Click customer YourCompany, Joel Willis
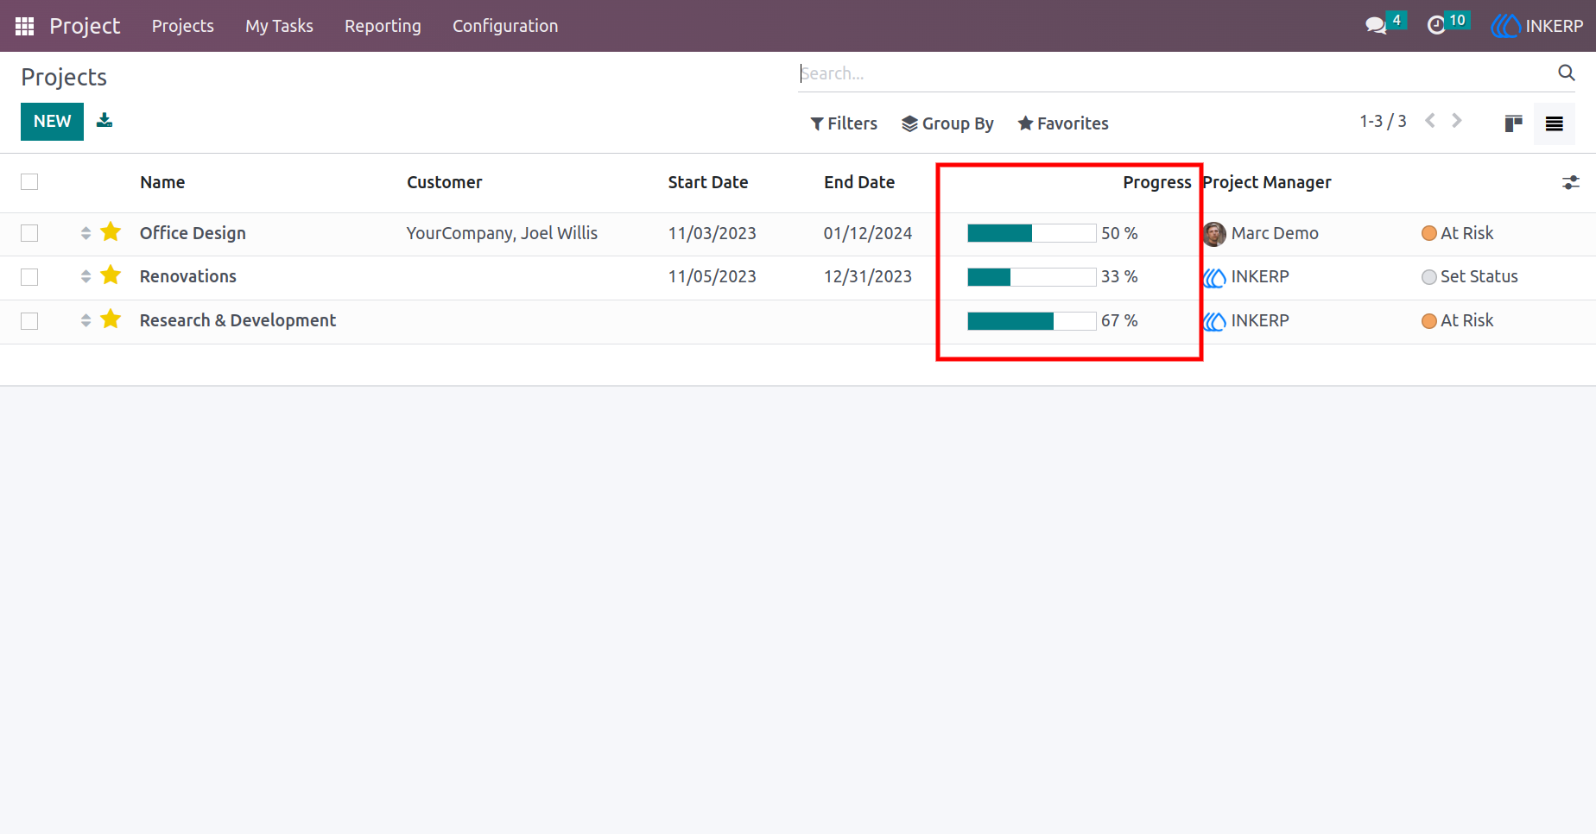 pos(502,233)
